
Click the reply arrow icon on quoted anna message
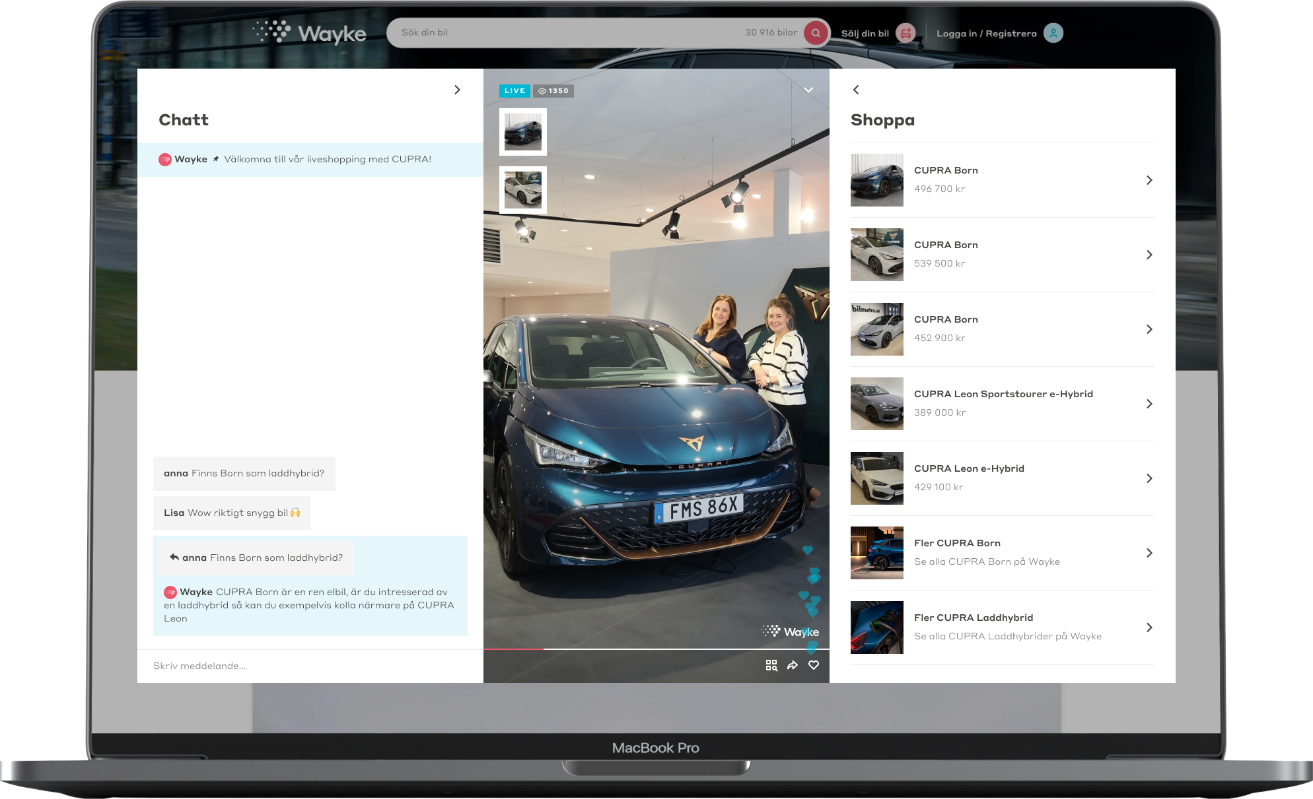[174, 558]
